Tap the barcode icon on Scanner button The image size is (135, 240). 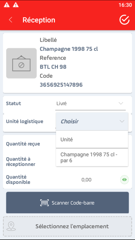[x=45, y=203]
